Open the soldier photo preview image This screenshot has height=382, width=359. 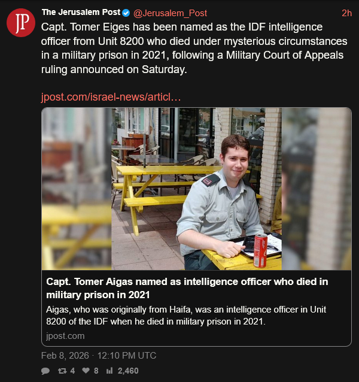pos(196,189)
